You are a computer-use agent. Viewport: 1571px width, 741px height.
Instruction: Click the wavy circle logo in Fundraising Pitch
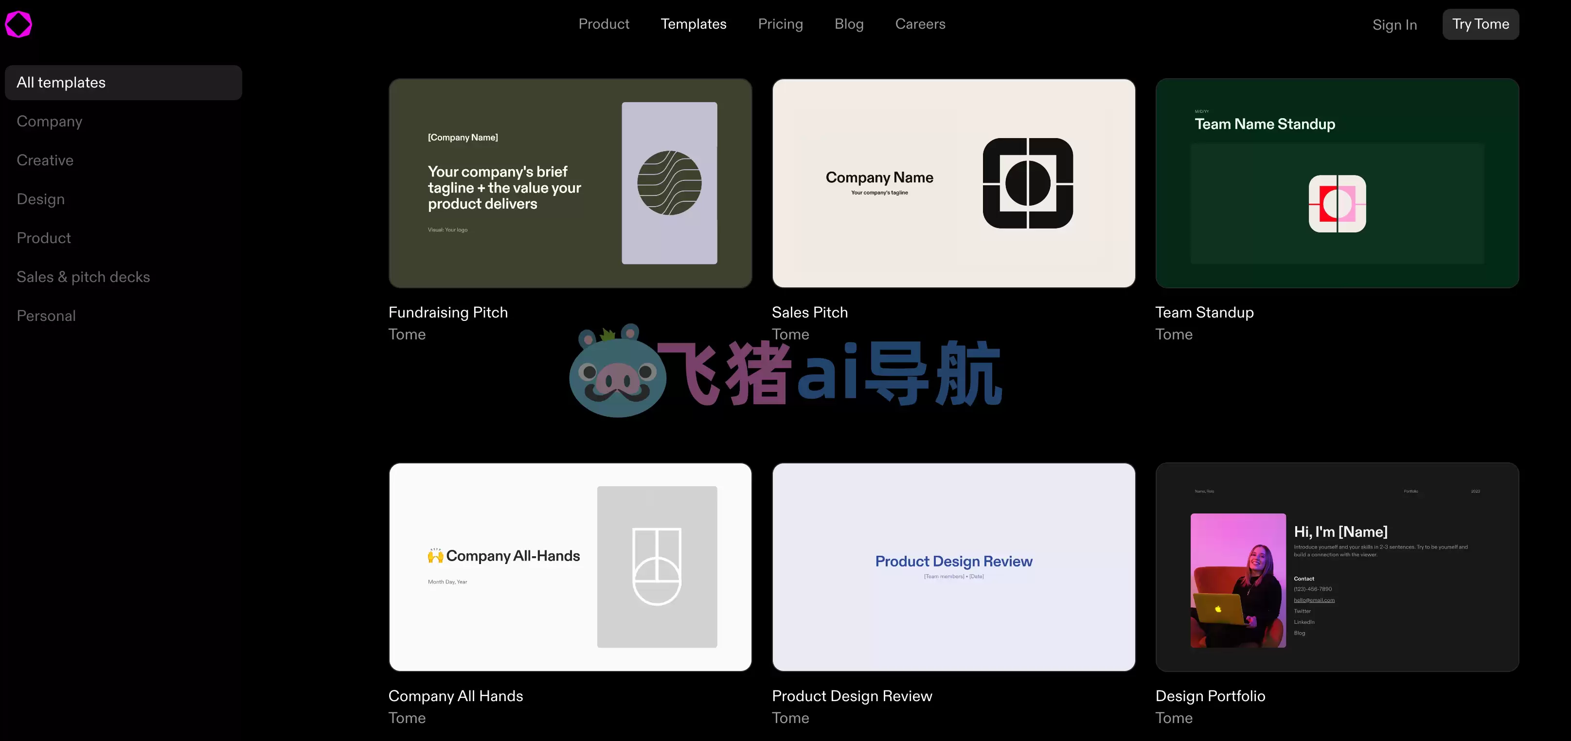(669, 182)
